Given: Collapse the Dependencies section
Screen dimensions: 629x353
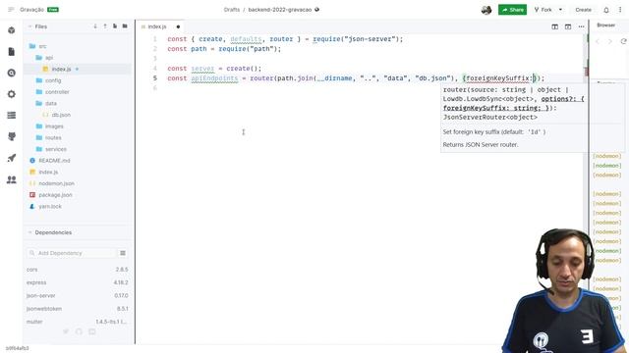Looking at the screenshot, I should click(x=29, y=232).
